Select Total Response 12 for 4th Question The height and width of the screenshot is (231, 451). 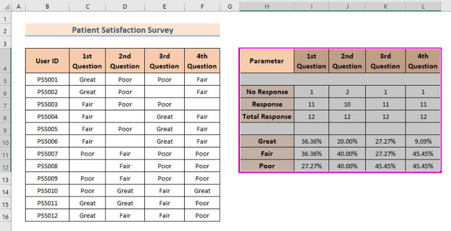click(423, 117)
